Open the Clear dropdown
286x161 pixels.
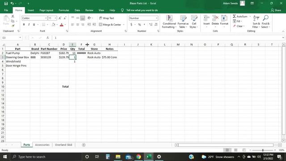239,26
